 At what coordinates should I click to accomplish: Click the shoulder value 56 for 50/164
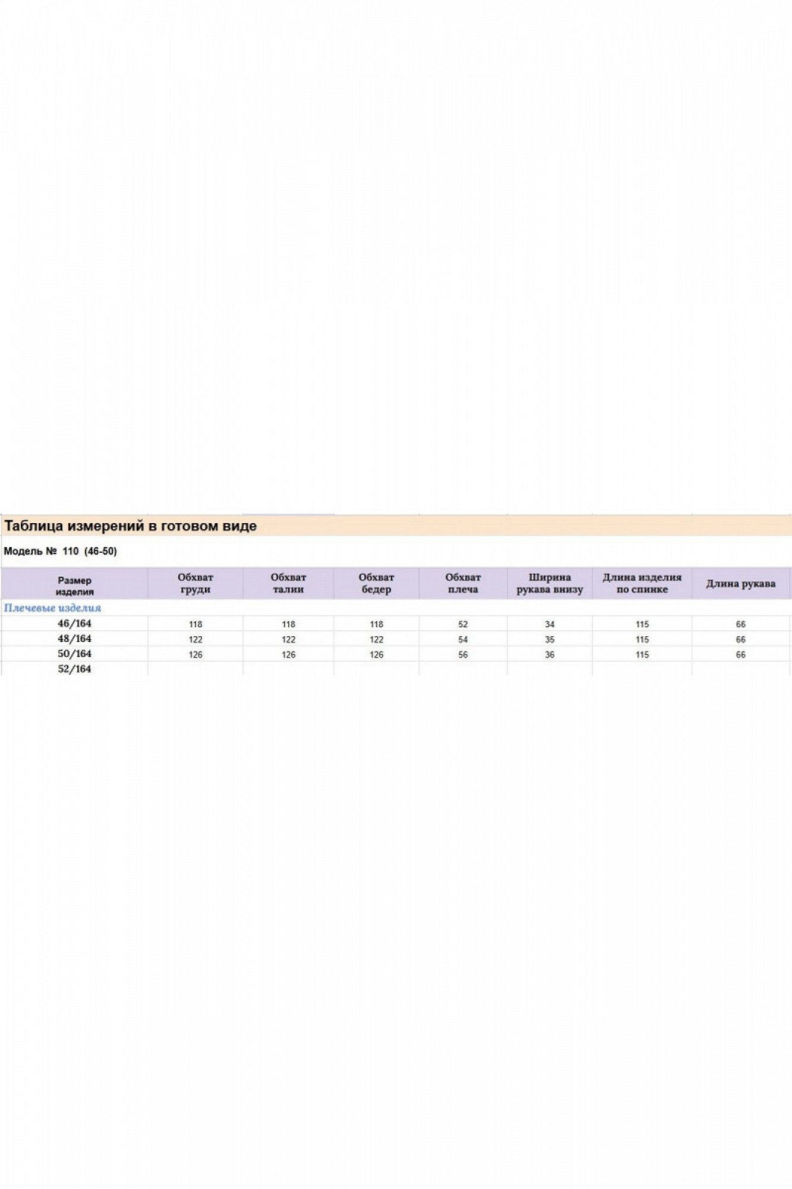463,655
